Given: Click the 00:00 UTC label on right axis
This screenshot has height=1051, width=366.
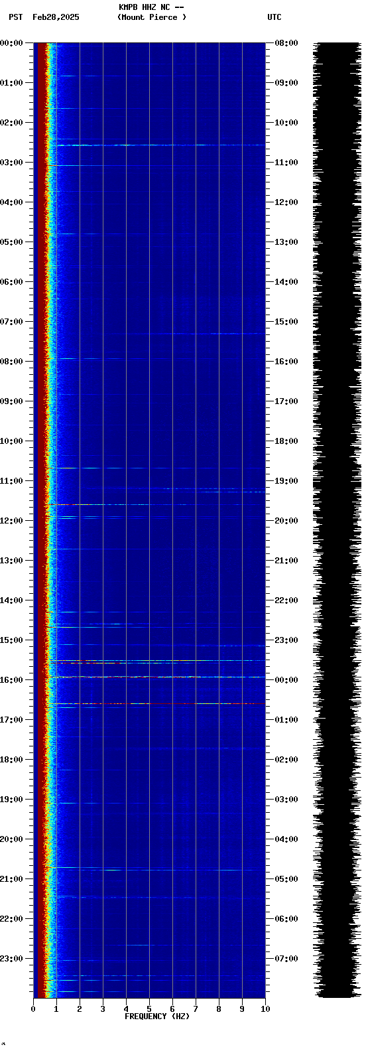Looking at the screenshot, I should point(286,680).
